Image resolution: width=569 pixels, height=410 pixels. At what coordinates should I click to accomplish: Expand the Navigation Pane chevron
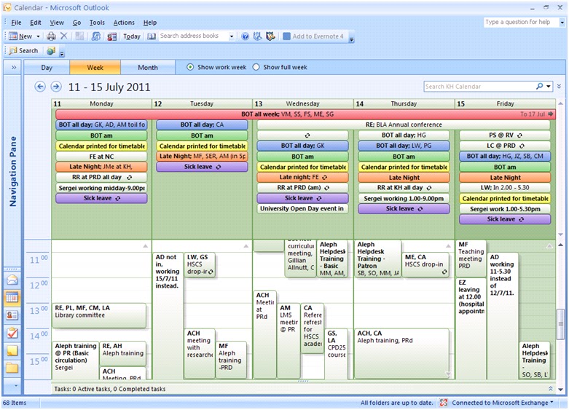pos(14,68)
